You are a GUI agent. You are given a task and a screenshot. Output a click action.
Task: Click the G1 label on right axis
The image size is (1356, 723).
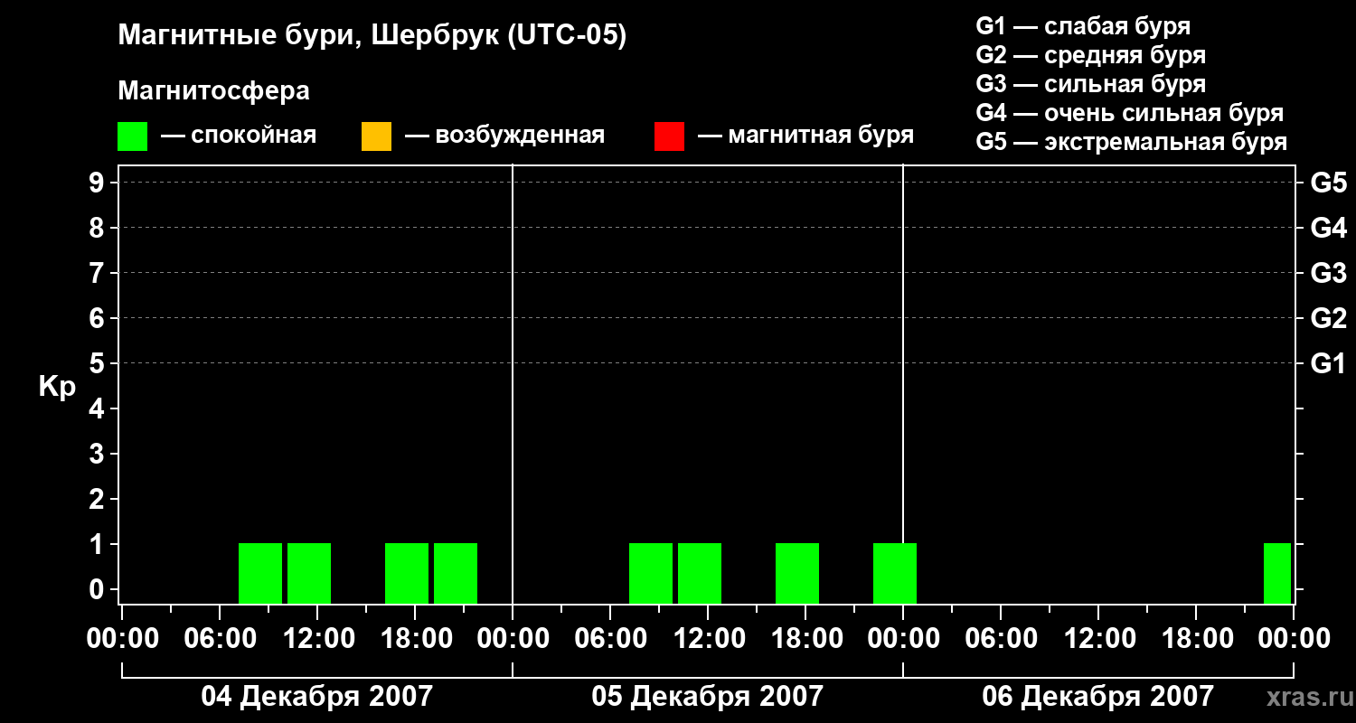tap(1328, 363)
